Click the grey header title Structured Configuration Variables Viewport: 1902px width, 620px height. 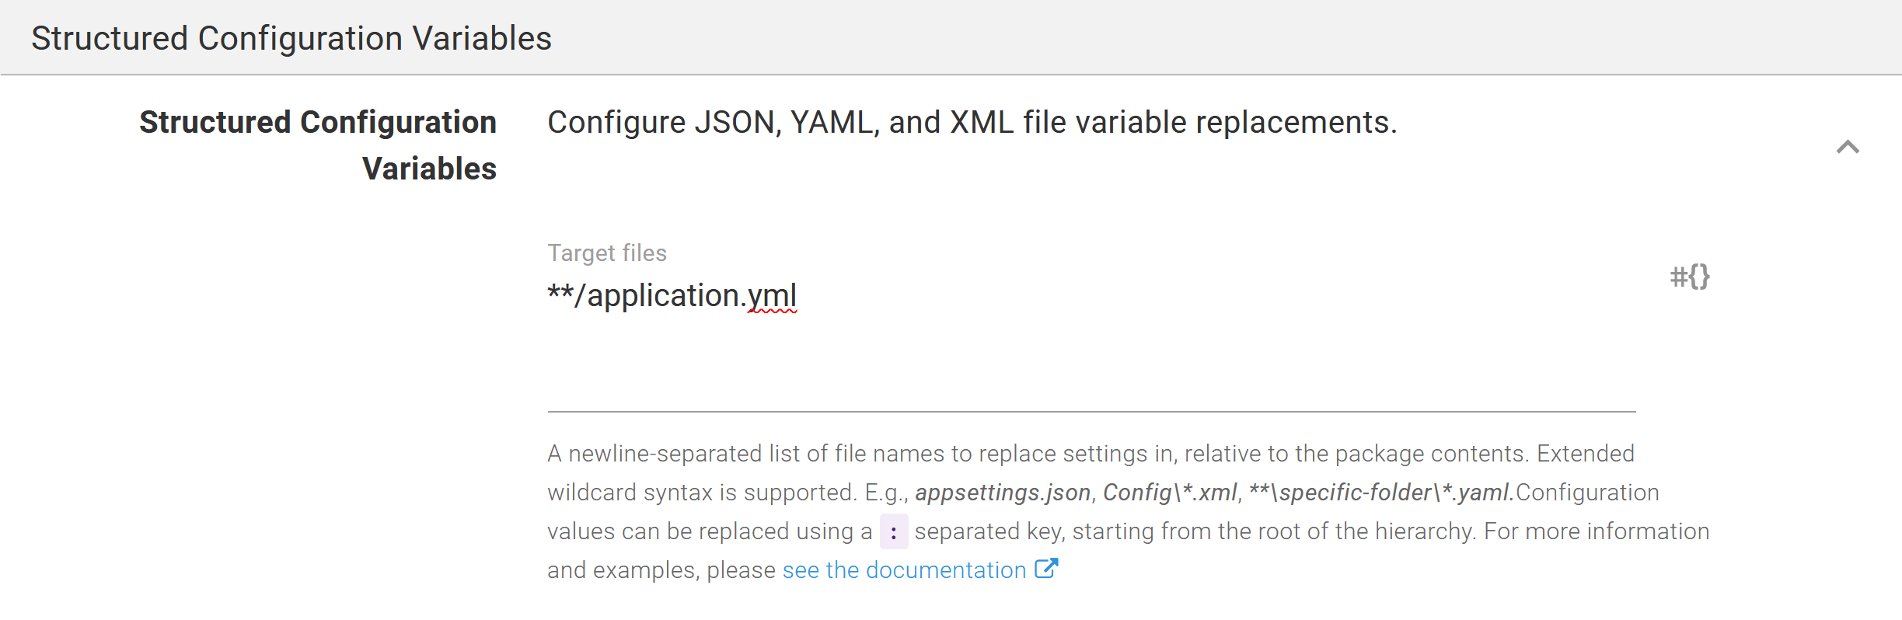pos(291,38)
